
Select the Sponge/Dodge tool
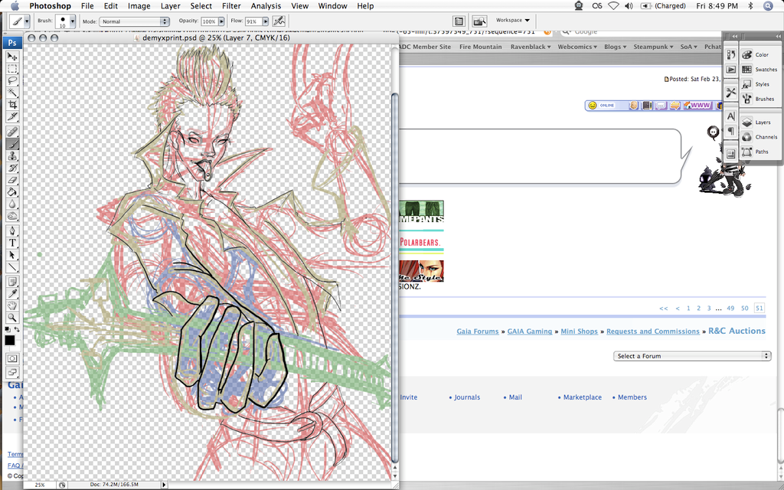click(12, 216)
